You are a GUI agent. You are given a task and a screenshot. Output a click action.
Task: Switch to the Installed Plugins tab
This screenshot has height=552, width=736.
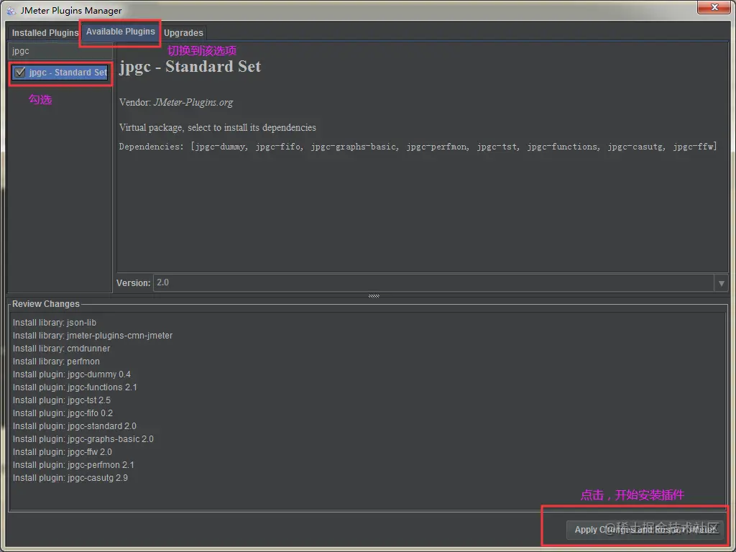pos(45,33)
